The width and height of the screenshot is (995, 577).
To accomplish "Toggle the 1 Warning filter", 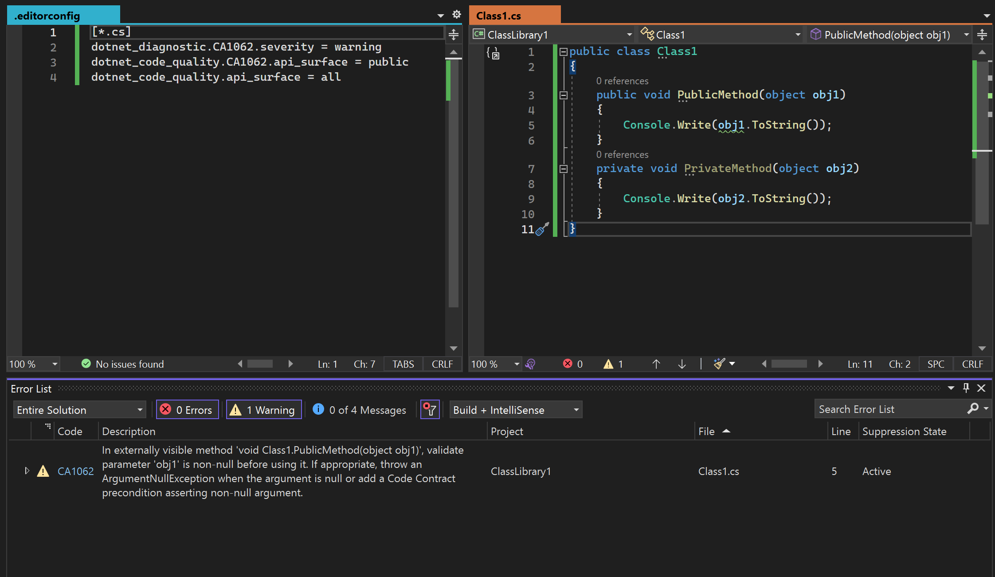I will [264, 409].
